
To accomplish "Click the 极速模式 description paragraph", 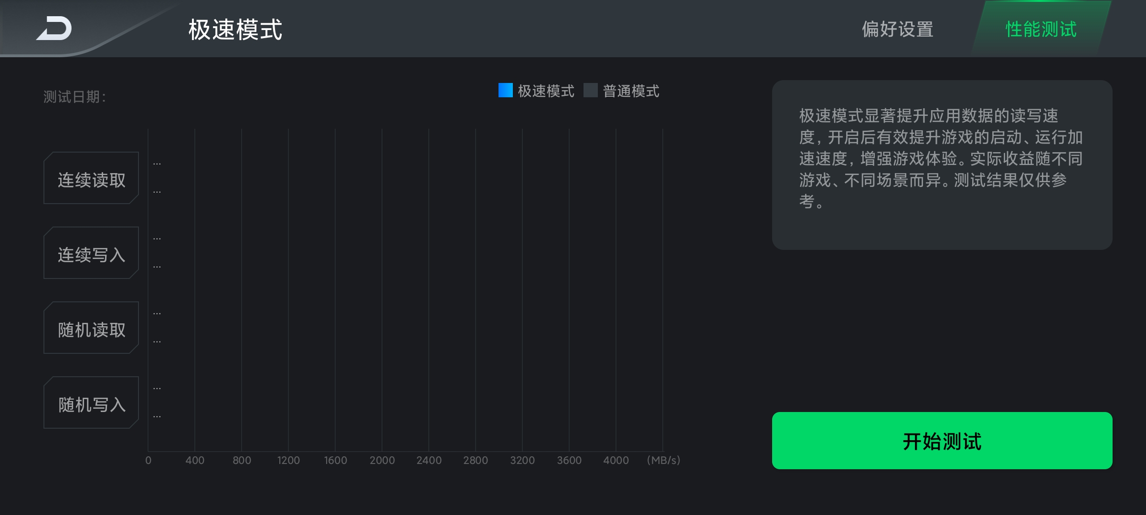I will 941,158.
